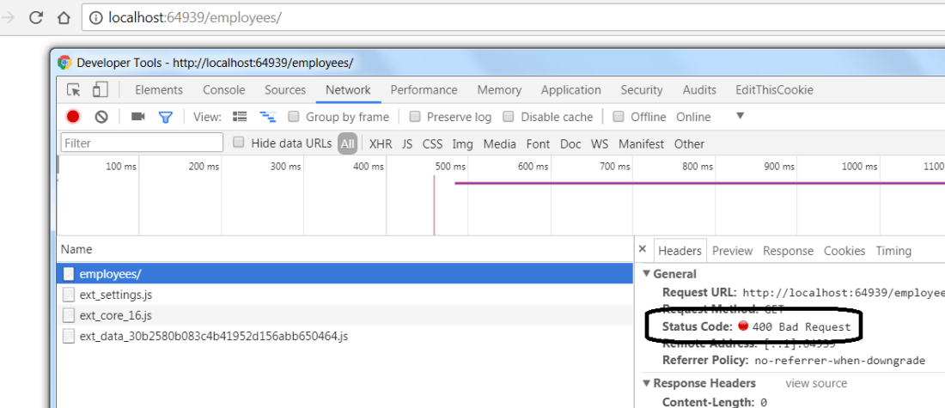Clear the network log
Screen dimensions: 945x408
pyautogui.click(x=101, y=117)
